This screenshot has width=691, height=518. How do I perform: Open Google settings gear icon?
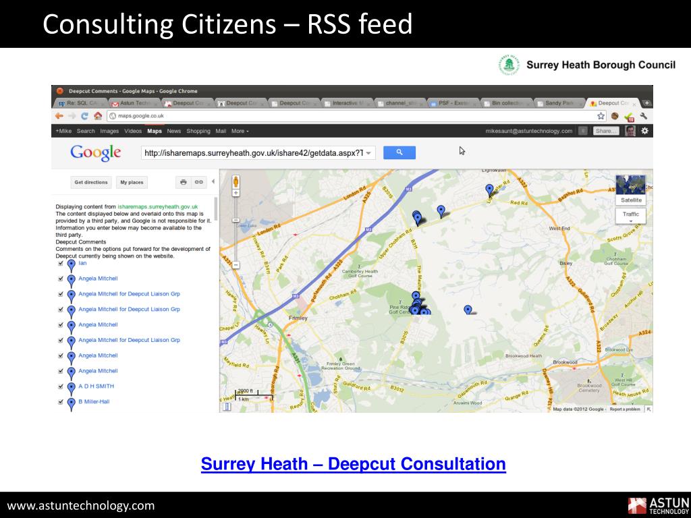click(x=644, y=131)
